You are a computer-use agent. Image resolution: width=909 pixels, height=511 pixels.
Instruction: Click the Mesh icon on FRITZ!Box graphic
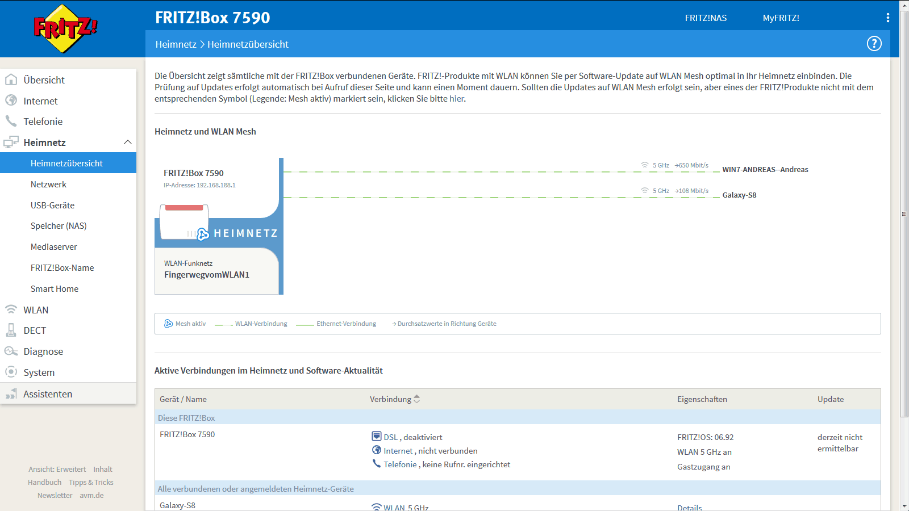pos(203,234)
